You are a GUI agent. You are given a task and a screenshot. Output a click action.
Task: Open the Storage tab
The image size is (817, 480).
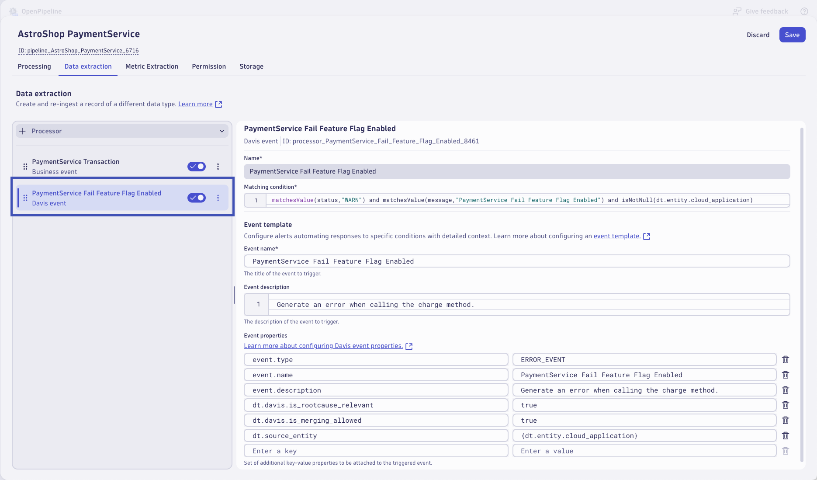(x=251, y=66)
